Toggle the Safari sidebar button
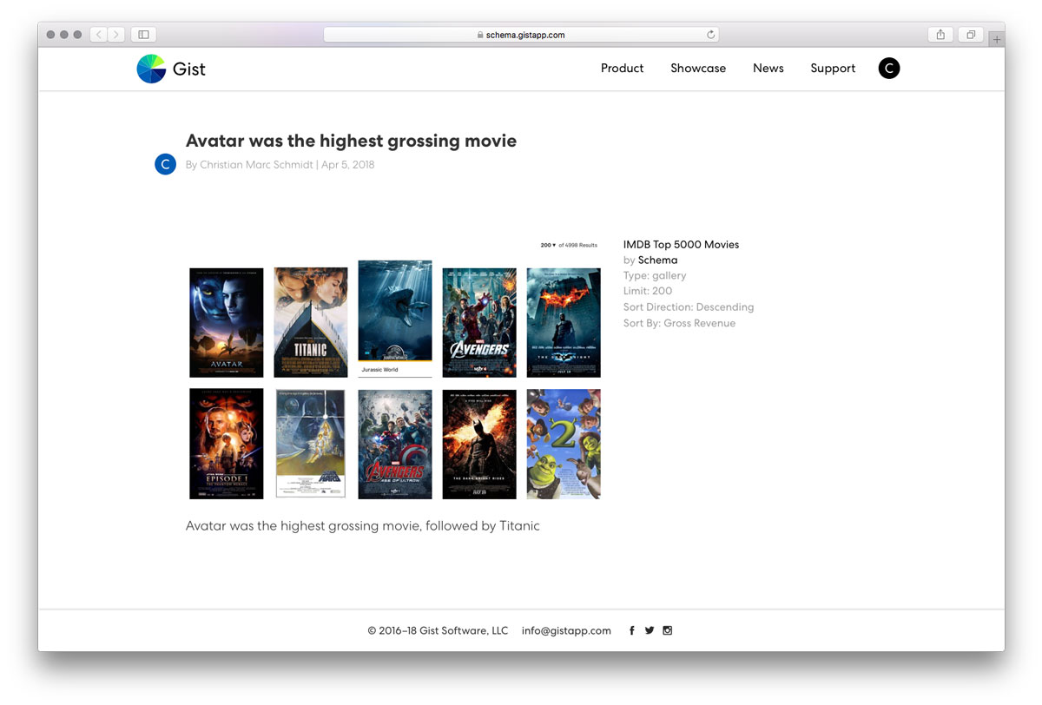 pos(143,35)
